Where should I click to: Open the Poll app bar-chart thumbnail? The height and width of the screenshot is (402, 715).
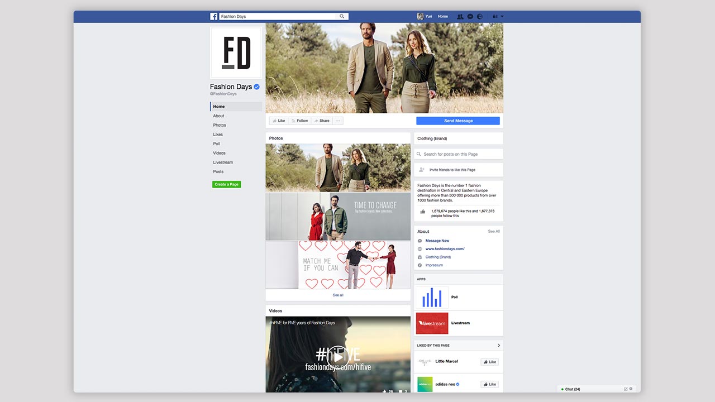coord(432,297)
